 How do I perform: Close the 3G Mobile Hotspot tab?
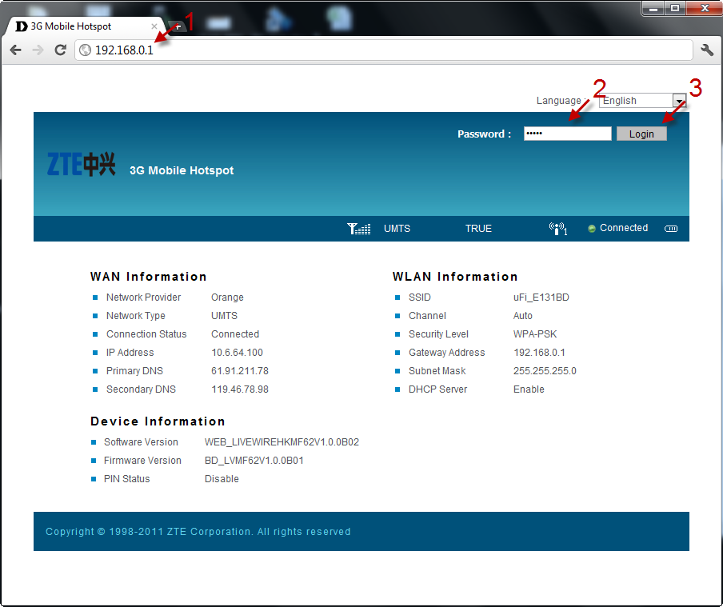(154, 26)
